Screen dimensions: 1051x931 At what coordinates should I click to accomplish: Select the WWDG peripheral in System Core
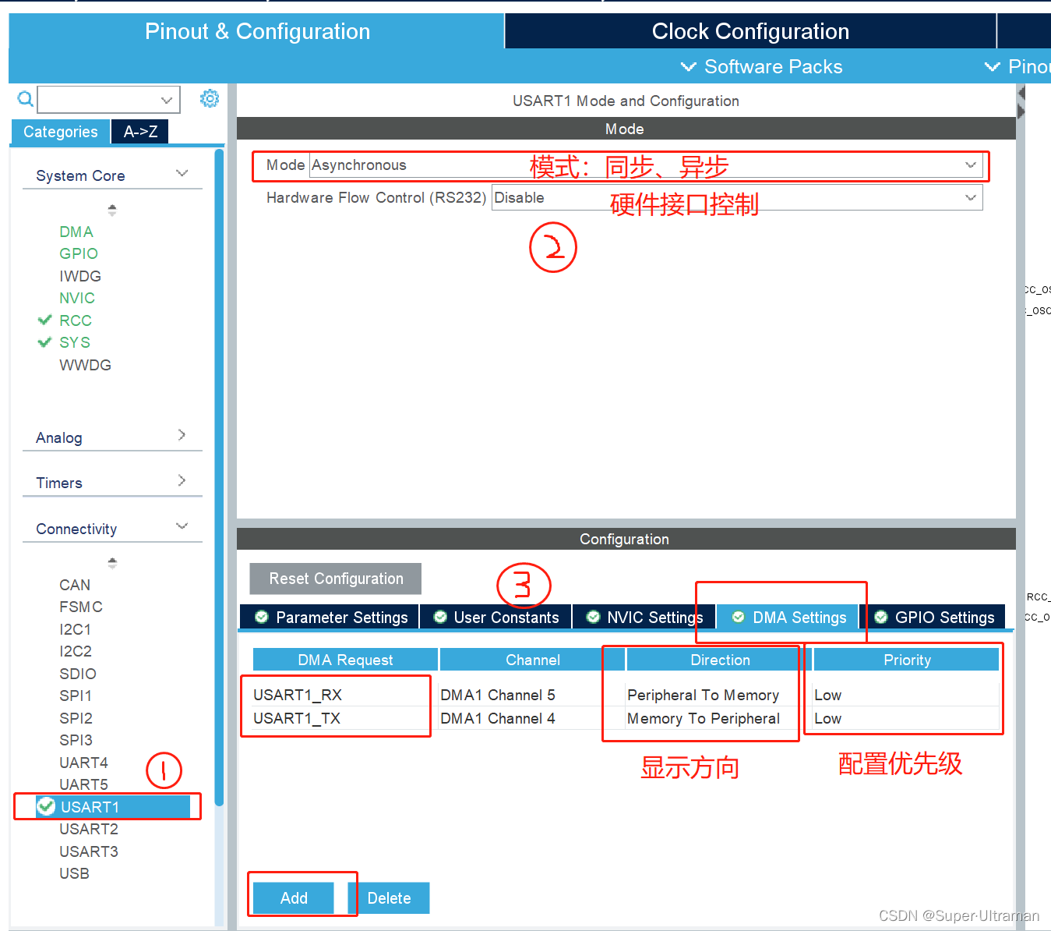(85, 364)
